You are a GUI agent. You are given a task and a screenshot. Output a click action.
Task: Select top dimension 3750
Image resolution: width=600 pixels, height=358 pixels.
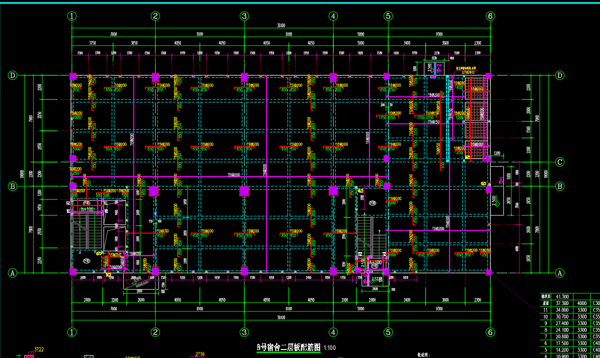point(93,43)
